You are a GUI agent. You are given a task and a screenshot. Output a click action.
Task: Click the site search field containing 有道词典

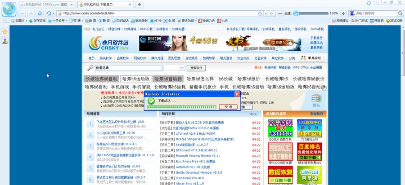[128, 68]
